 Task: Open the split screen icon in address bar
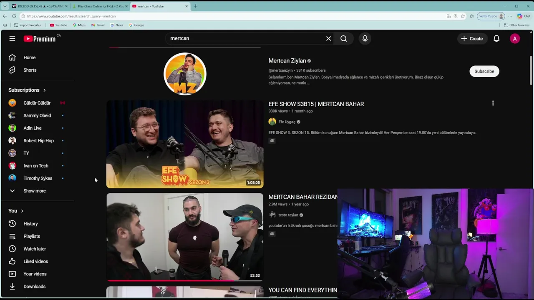point(448,16)
